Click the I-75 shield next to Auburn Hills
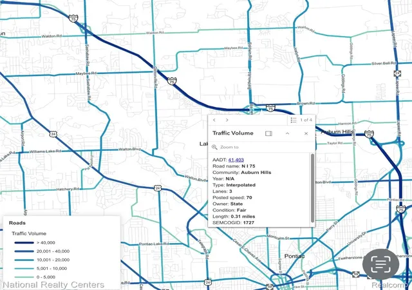412x290 pixels. coord(369,134)
